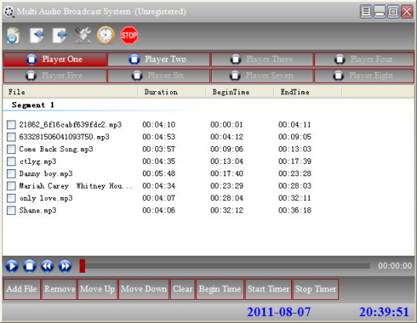Click the File column header
Viewport: 417px width, 323px height.
pos(70,92)
